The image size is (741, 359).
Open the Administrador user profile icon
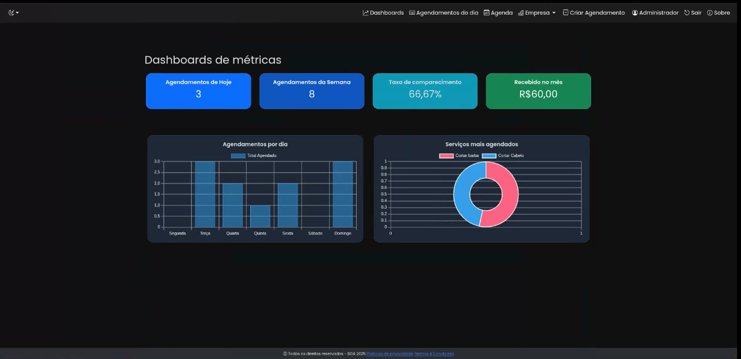tap(635, 12)
